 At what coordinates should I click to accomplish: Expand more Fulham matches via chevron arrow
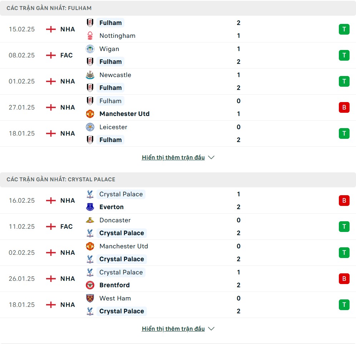pyautogui.click(x=211, y=157)
